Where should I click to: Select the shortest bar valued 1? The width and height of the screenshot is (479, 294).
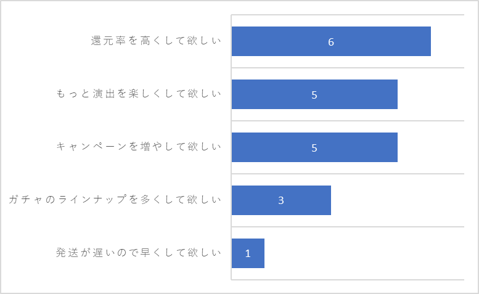click(248, 253)
